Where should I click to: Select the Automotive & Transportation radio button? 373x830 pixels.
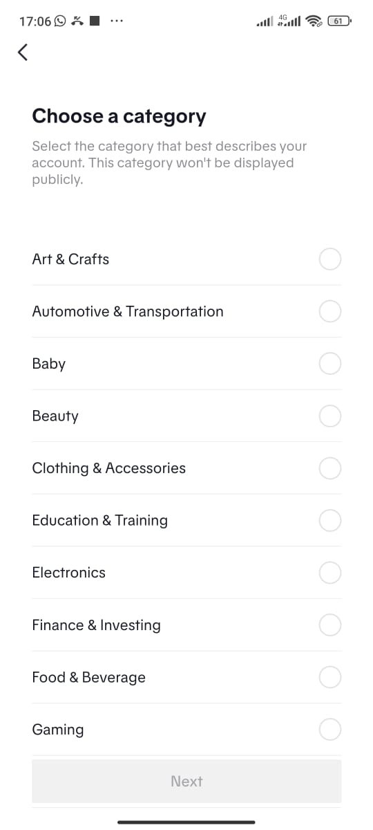[330, 311]
